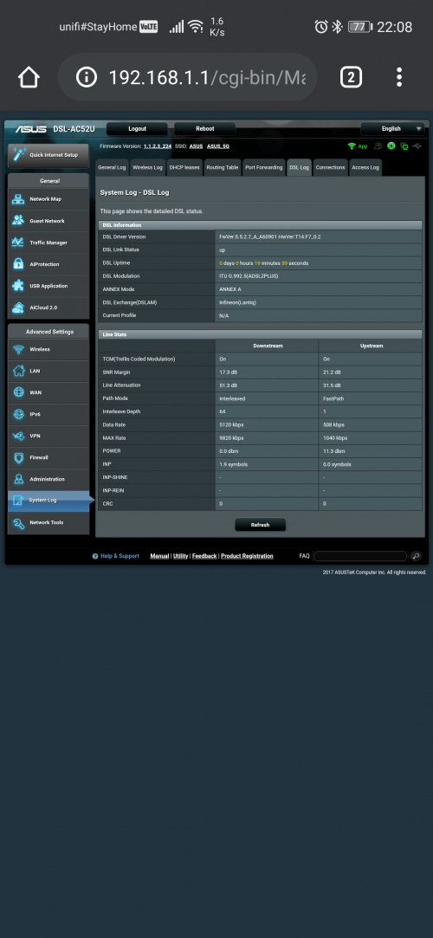This screenshot has width=433, height=938.
Task: Switch to the Port Forwarding tab
Action: pyautogui.click(x=264, y=167)
